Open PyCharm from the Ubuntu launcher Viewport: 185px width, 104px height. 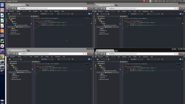click(2, 41)
